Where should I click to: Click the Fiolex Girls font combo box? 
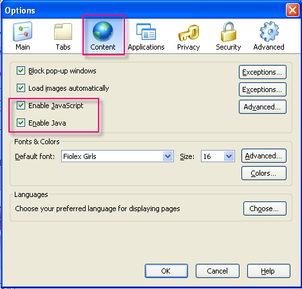tap(117, 156)
